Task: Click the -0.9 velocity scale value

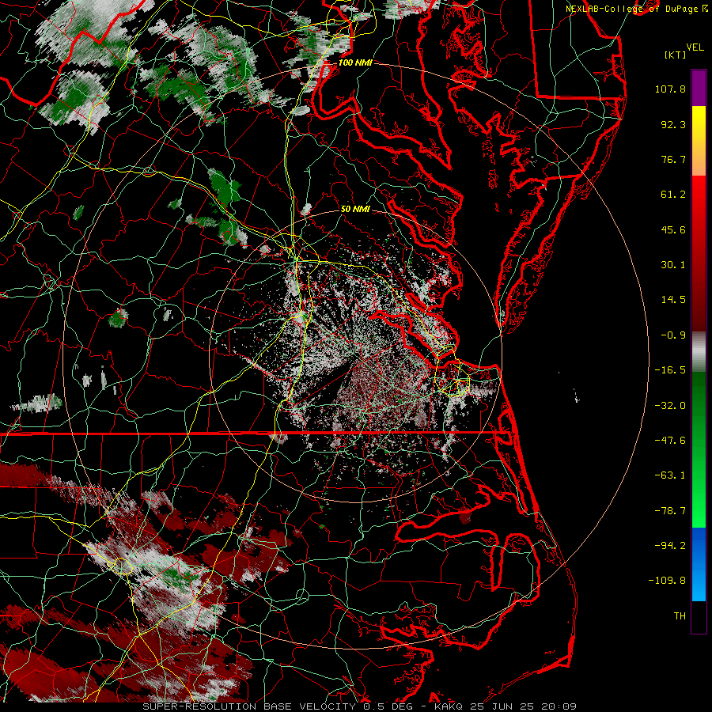Action: tap(673, 335)
